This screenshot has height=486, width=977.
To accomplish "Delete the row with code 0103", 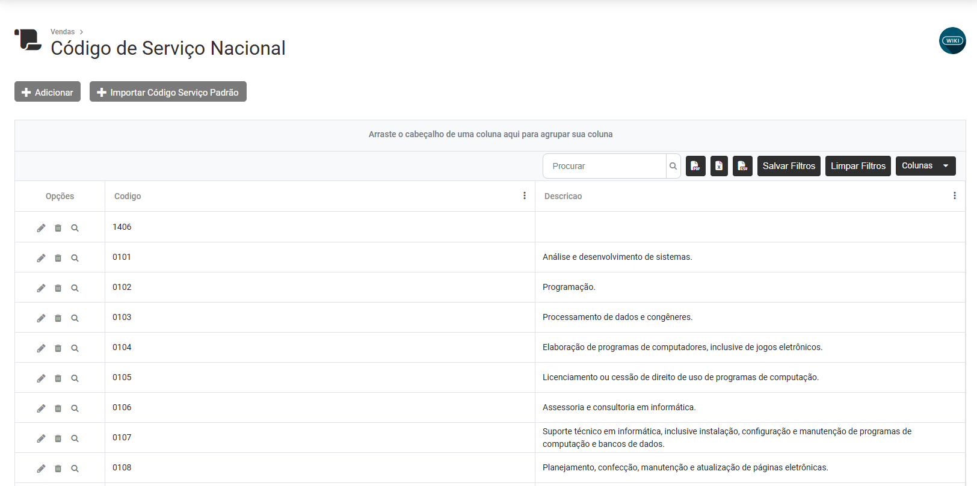I will [x=58, y=318].
